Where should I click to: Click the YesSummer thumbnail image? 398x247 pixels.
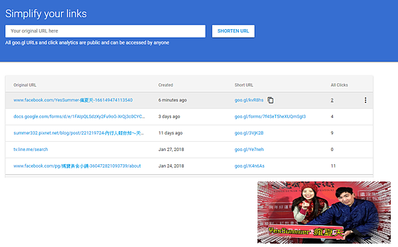(x=324, y=213)
